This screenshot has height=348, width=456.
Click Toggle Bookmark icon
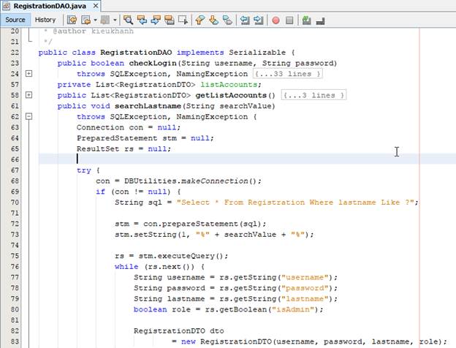tap(227, 20)
